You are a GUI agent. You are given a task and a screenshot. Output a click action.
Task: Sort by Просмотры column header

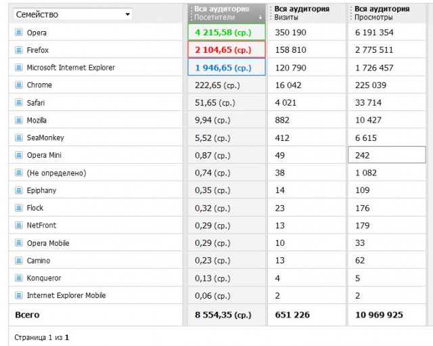386,13
